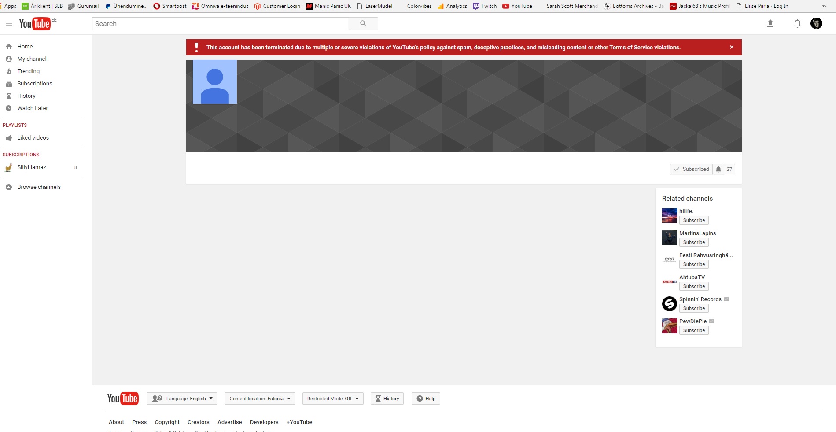Viewport: 836px width, 432px height.
Task: Open the Twitch bookmark in bookmarks bar
Action: pyautogui.click(x=485, y=6)
